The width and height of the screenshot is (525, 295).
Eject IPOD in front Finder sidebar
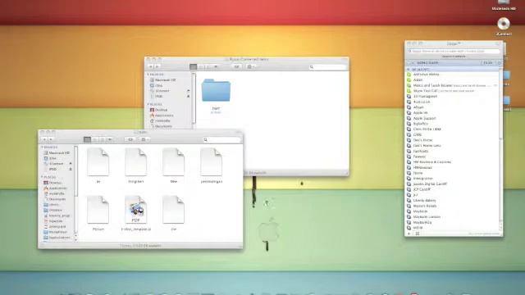71,170
